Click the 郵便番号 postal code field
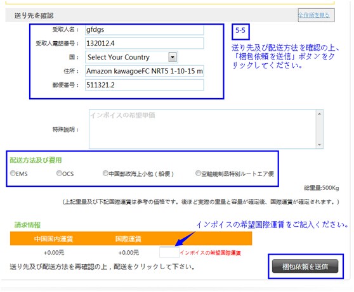The width and height of the screenshot is (354, 292). [x=144, y=85]
